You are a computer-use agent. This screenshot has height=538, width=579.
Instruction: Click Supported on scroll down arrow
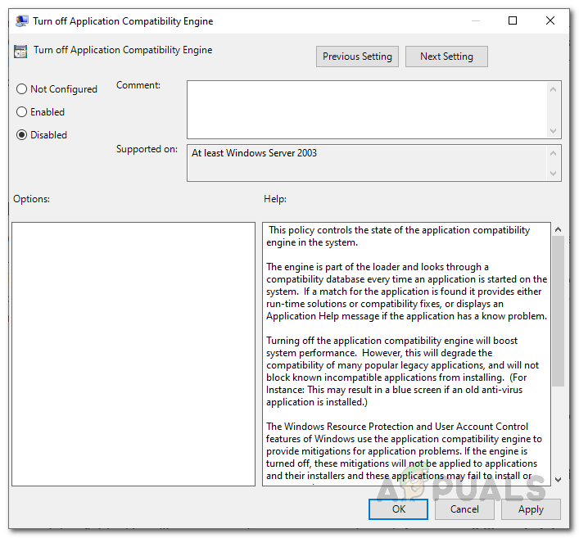coord(553,173)
